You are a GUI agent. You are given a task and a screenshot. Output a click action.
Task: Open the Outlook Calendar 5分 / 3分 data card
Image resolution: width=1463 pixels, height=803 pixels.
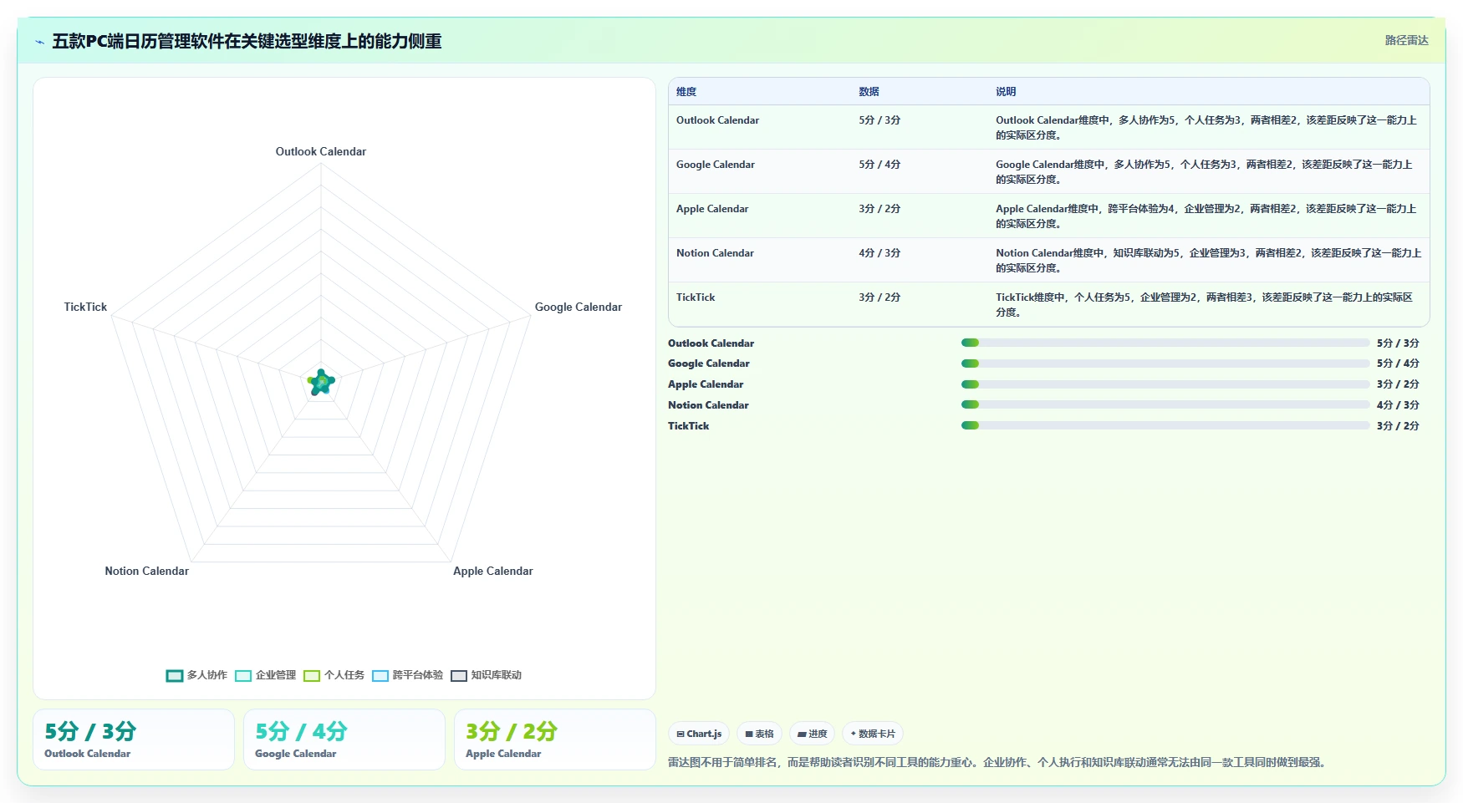click(134, 739)
